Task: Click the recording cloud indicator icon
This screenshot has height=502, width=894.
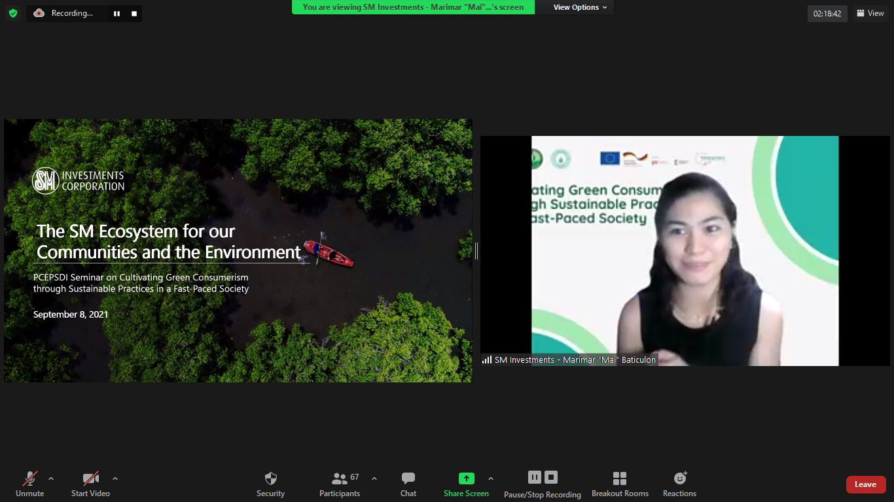Action: 39,13
